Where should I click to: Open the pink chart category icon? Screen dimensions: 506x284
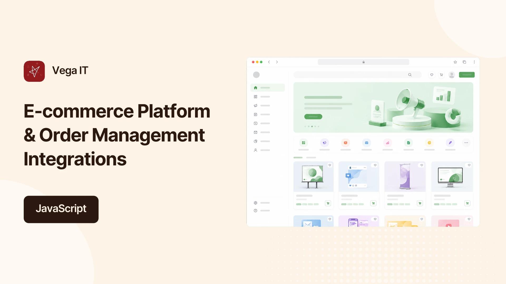[x=387, y=143]
